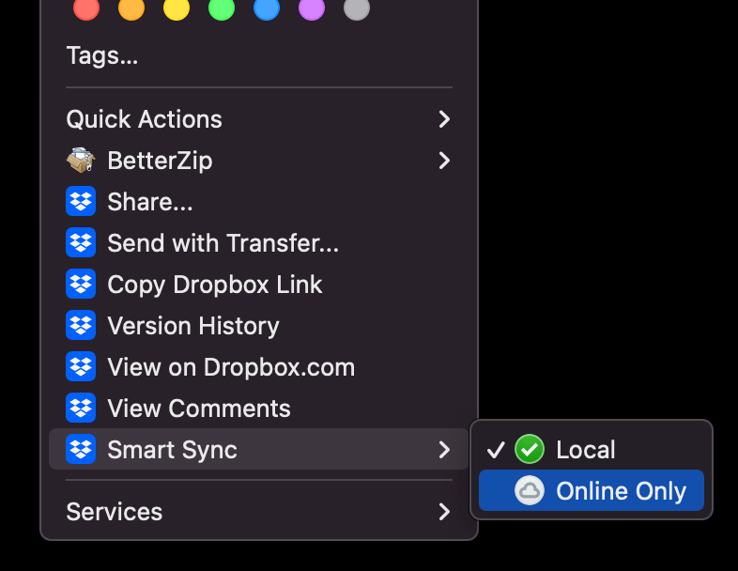Click the Dropbox icon beside Share…
Image resolution: width=738 pixels, height=571 pixels.
pos(81,202)
